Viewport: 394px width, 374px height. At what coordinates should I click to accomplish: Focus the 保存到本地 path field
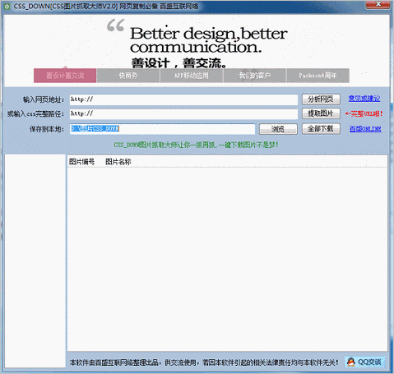[x=162, y=129]
